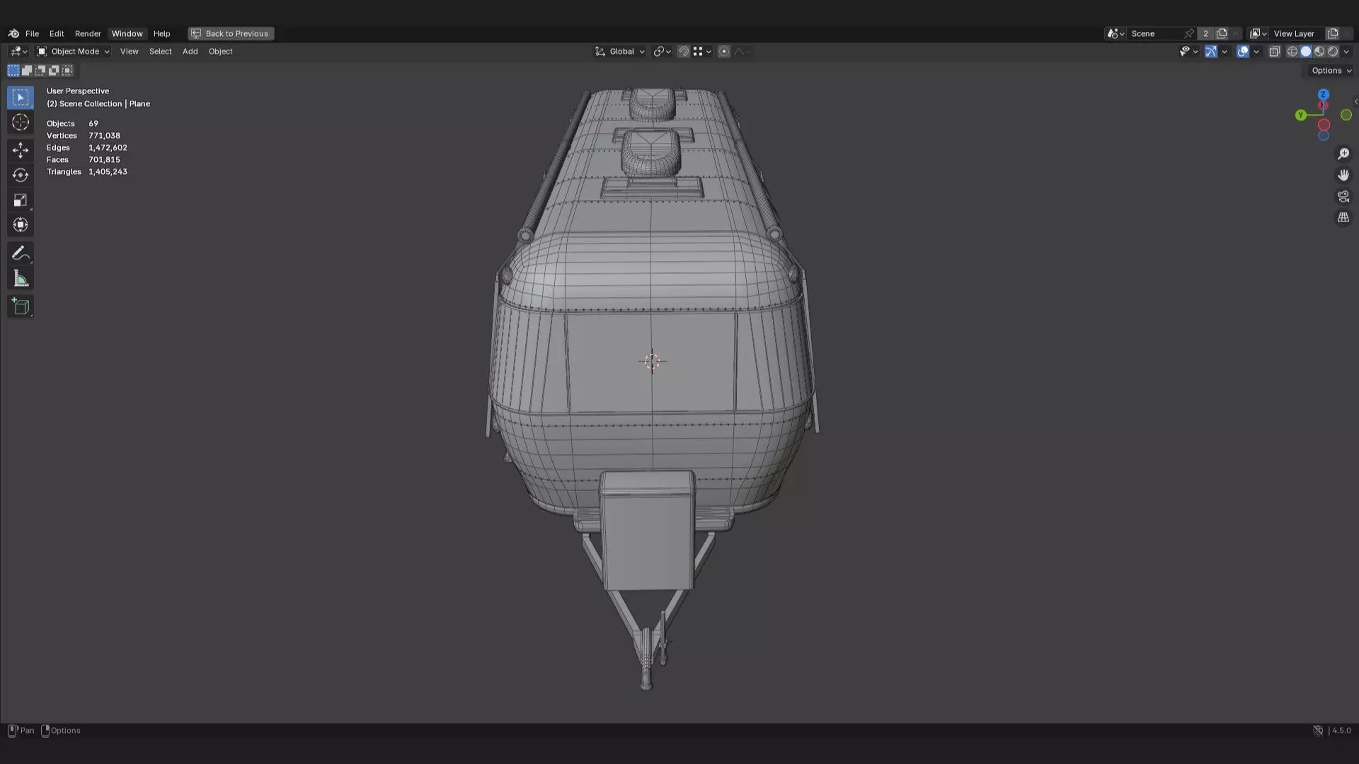Expand the gizmo options arrow
Viewport: 1359px width, 764px height.
[1225, 52]
